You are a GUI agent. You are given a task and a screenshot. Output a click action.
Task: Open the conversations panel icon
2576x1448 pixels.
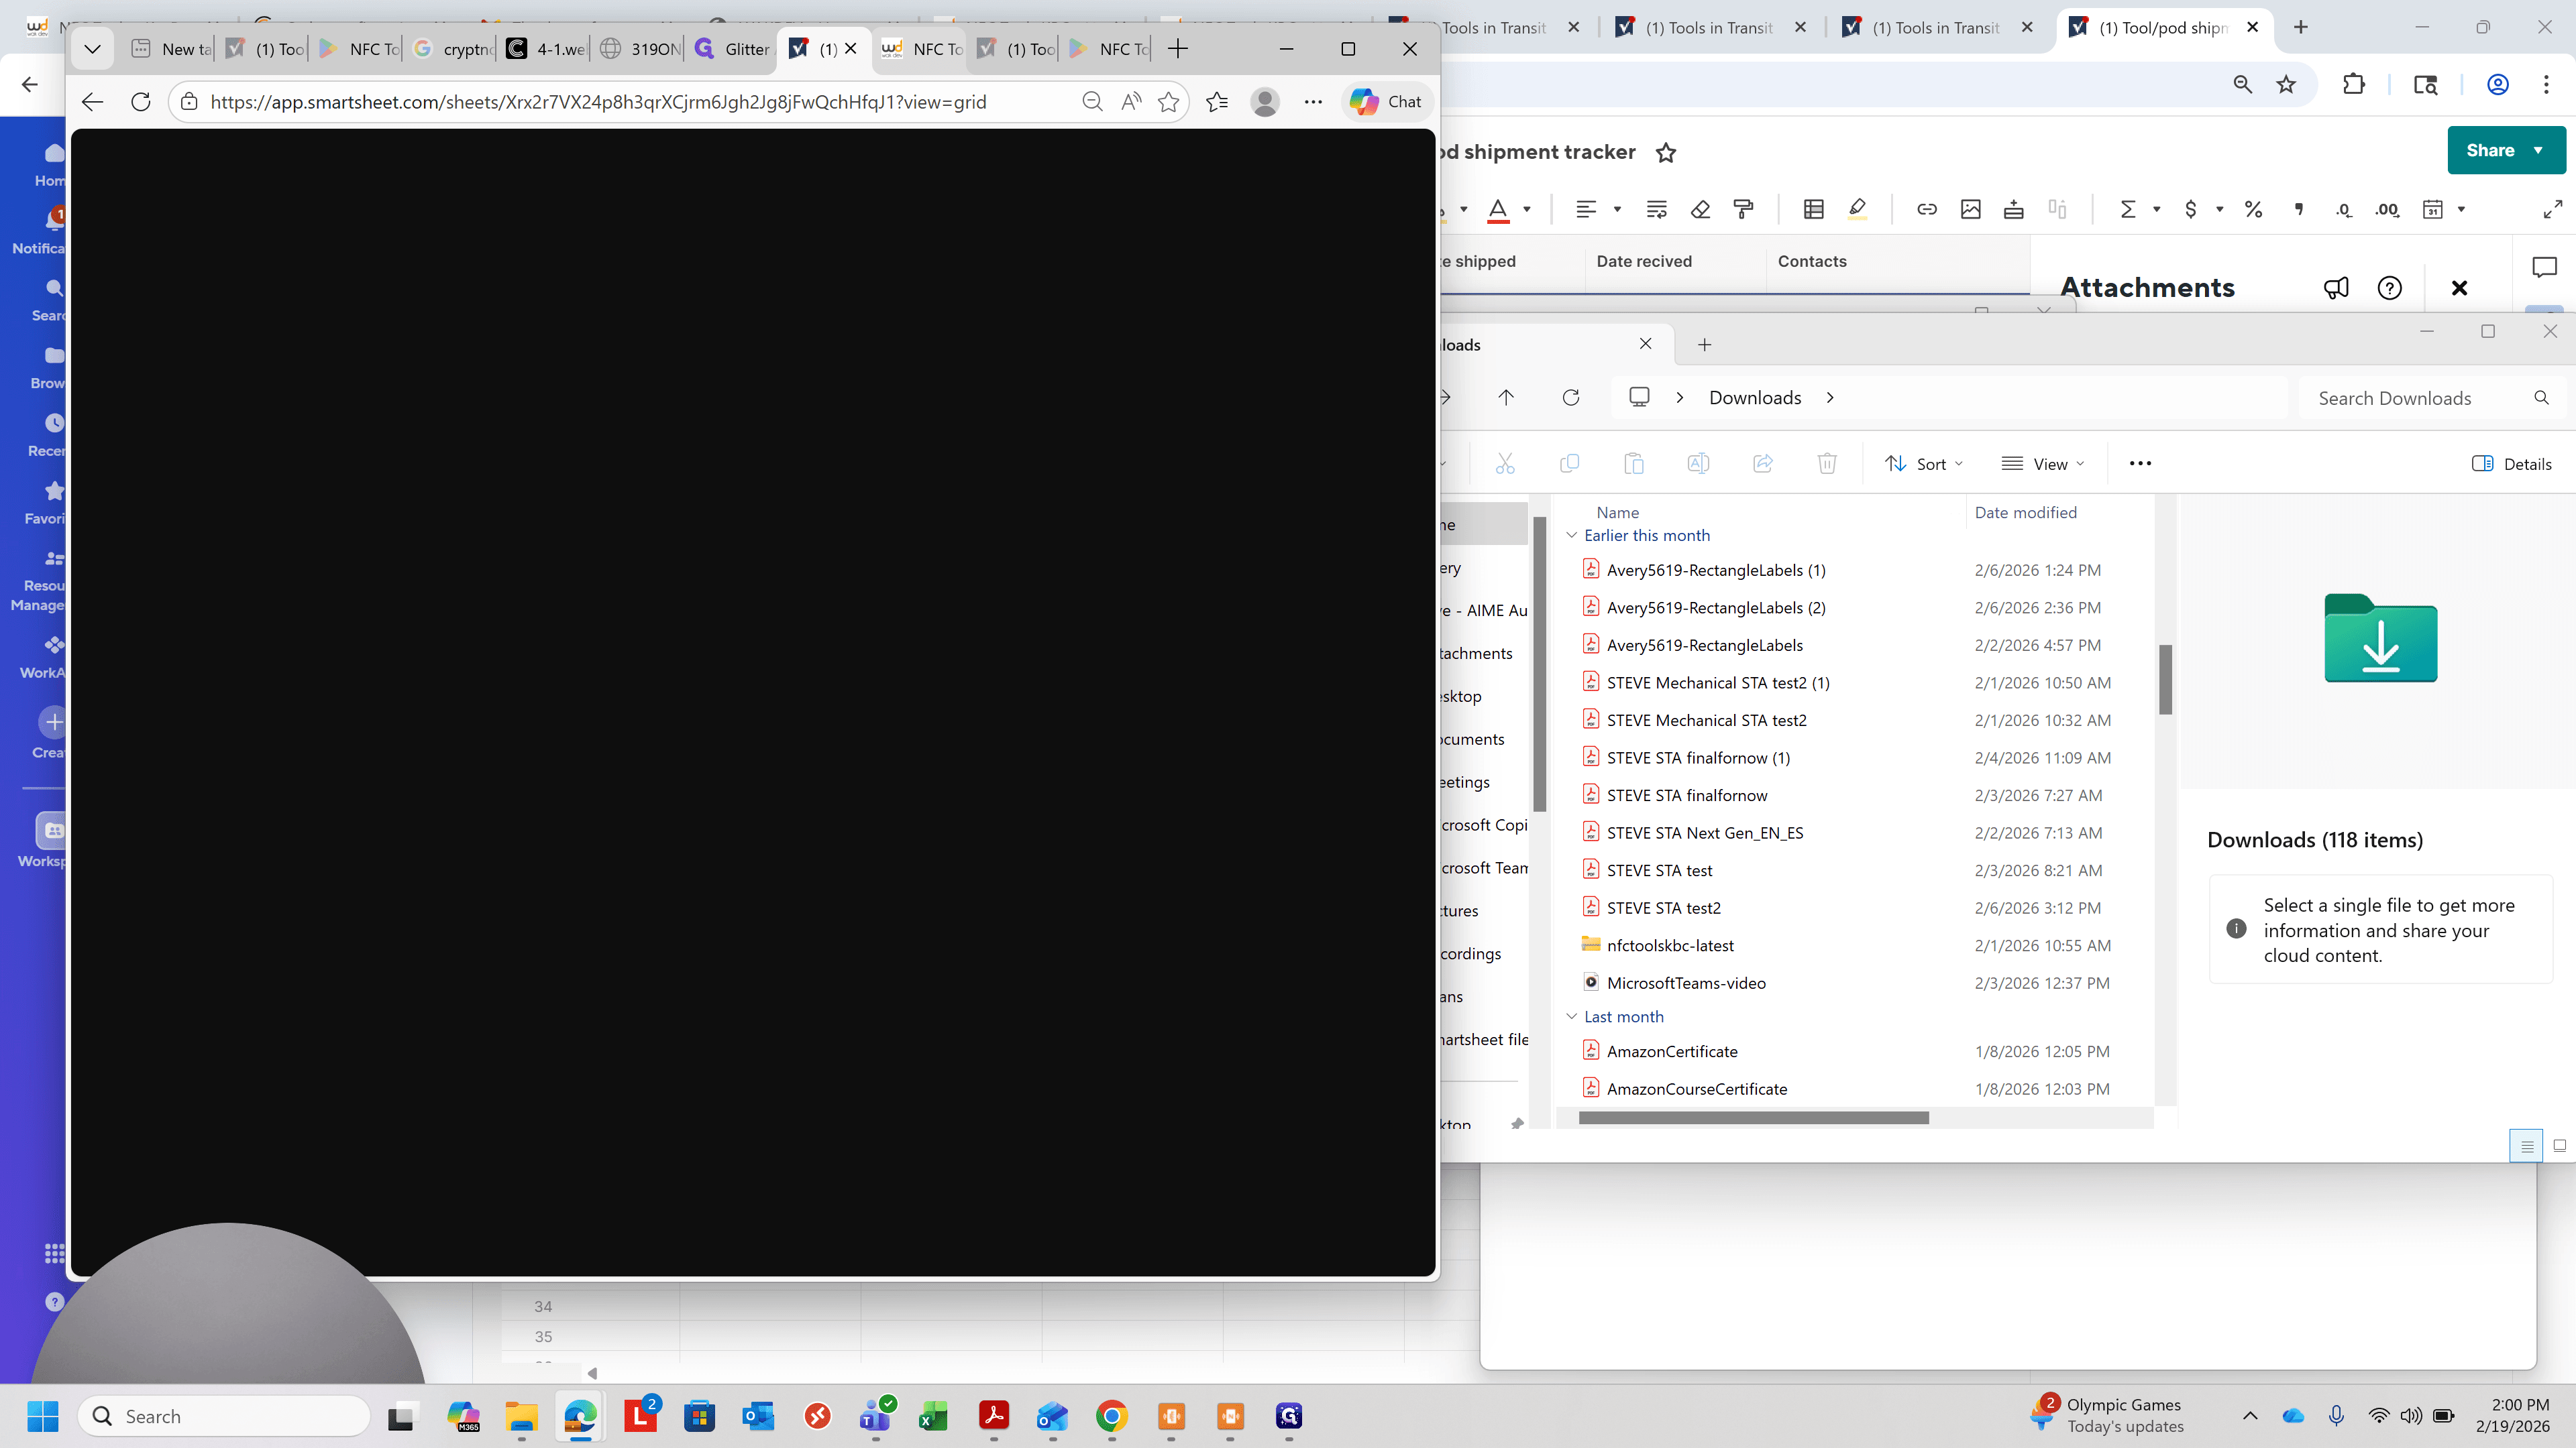click(2544, 267)
